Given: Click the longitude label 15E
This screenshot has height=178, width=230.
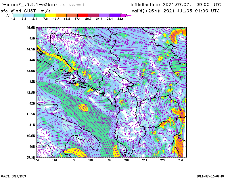Looking at the screenshot, I should 37,160.
